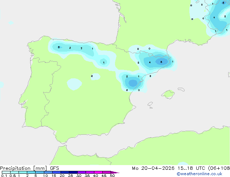Click the value 4 beside the Catalonia maximum
The height and width of the screenshot is (177, 230).
pos(150,62)
